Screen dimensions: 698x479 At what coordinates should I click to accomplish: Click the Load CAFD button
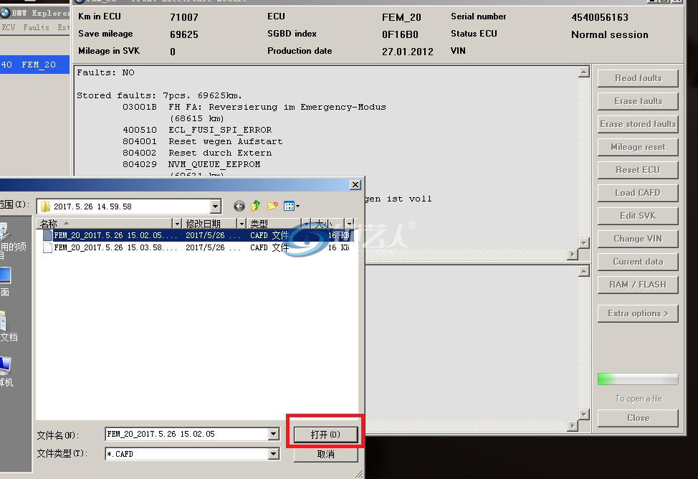pos(638,193)
